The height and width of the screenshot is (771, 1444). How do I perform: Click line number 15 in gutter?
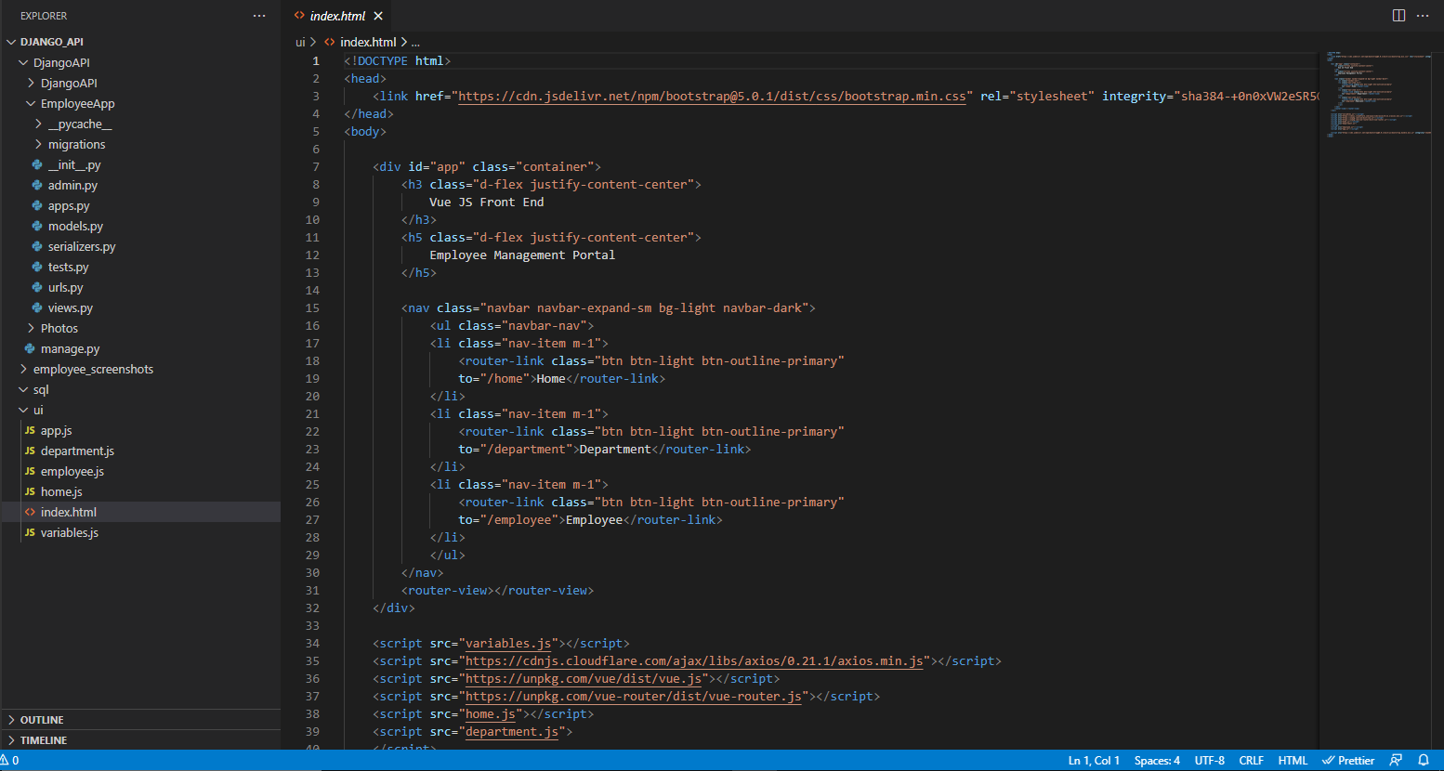pos(312,308)
